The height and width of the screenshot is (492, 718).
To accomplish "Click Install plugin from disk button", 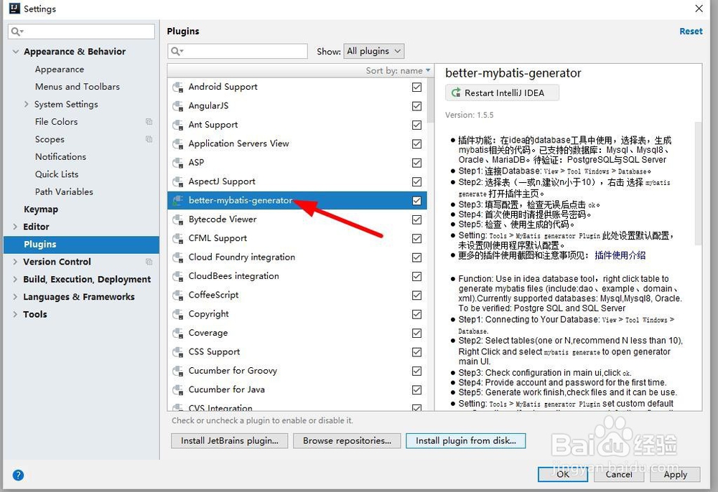I will point(466,441).
